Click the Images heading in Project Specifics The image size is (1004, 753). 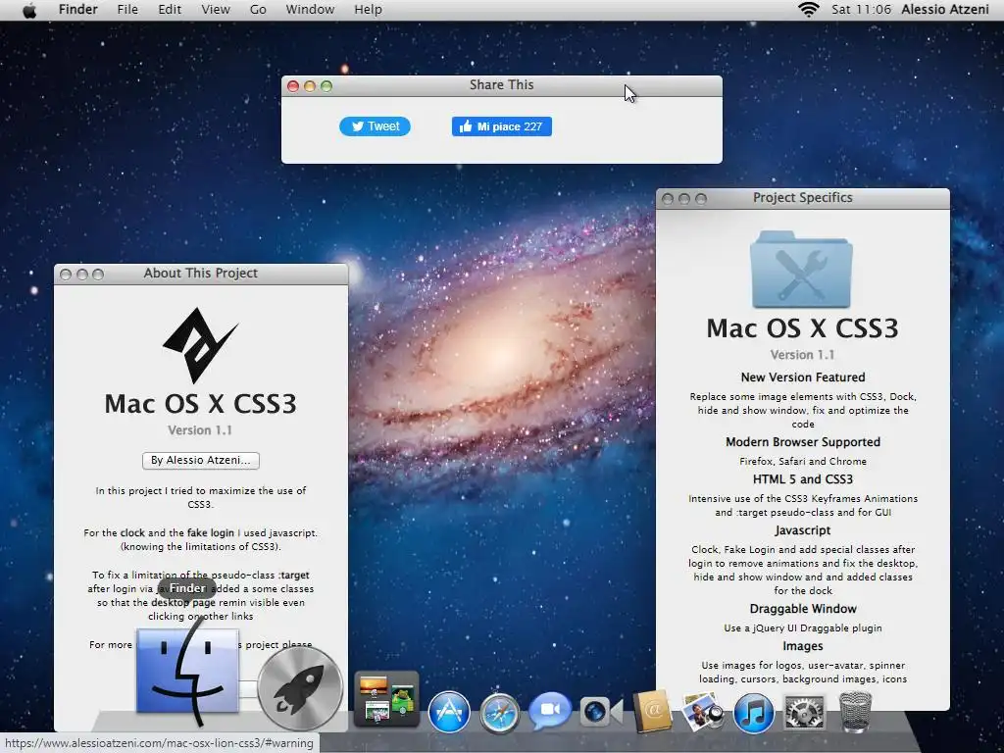click(803, 645)
